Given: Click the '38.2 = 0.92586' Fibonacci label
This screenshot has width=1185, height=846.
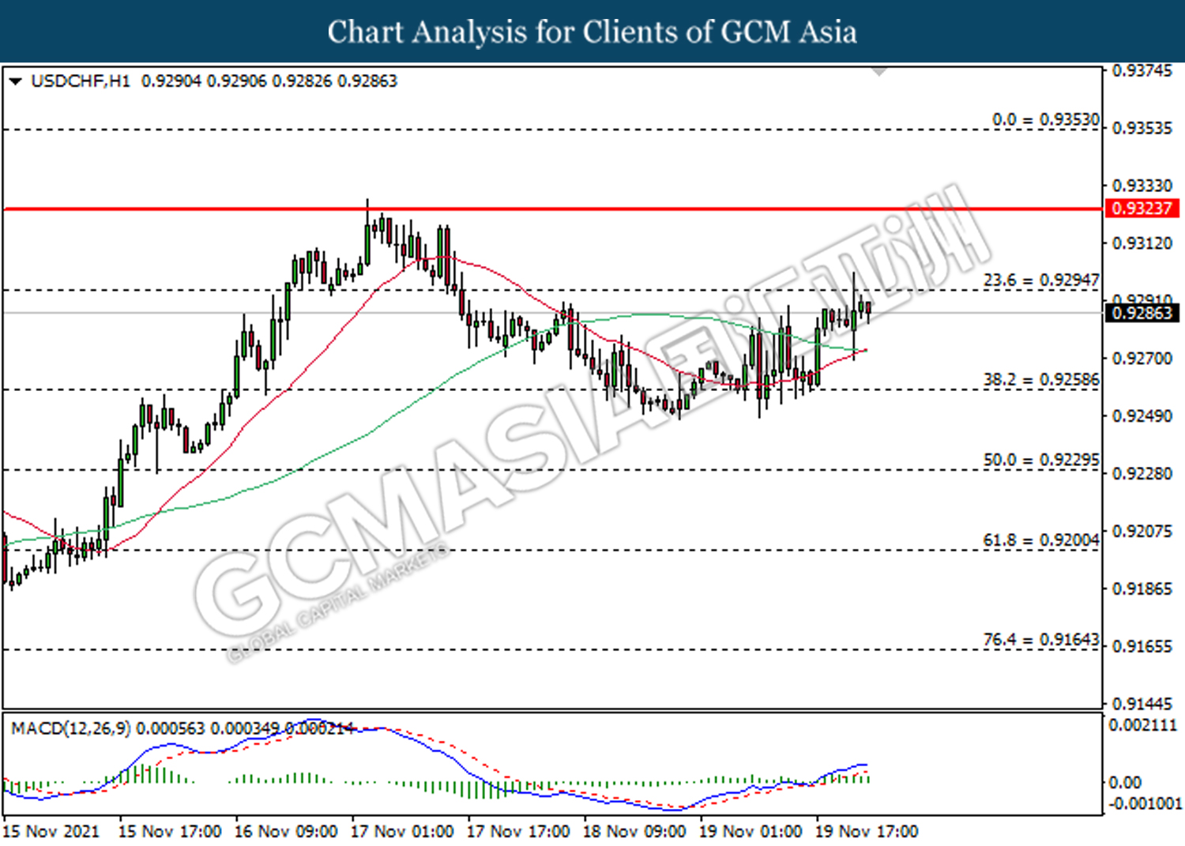Looking at the screenshot, I should tap(1041, 380).
